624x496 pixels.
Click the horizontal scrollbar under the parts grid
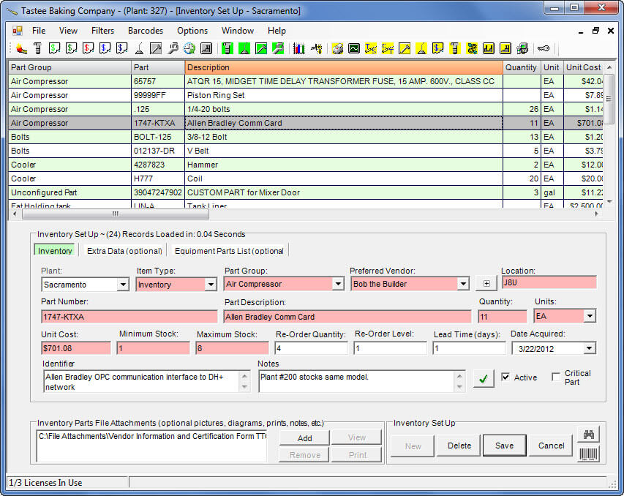(x=113, y=214)
